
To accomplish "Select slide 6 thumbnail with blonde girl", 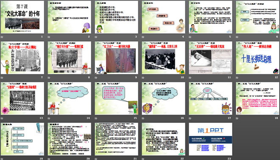I will tap(258, 17).
